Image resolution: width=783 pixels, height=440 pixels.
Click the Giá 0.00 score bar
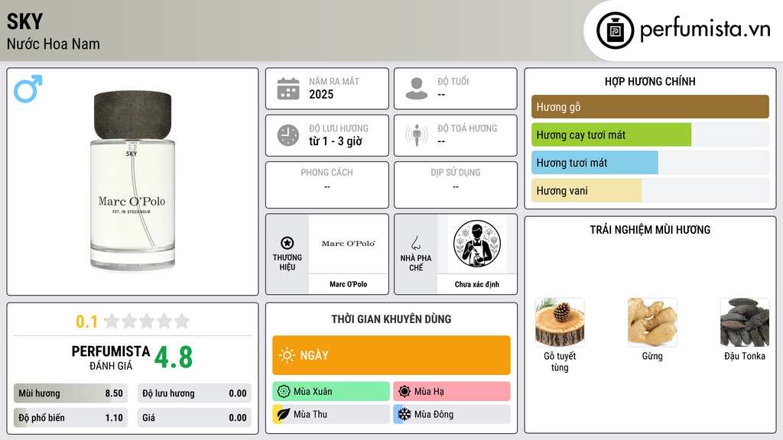pyautogui.click(x=194, y=418)
